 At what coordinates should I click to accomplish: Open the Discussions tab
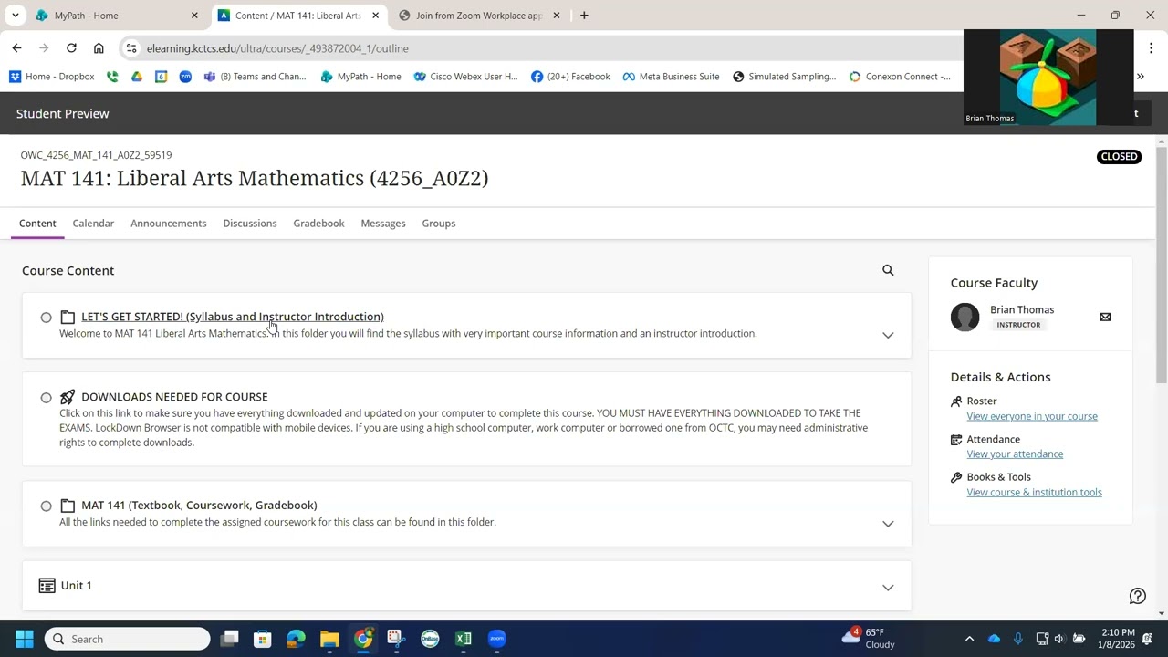[x=249, y=223]
